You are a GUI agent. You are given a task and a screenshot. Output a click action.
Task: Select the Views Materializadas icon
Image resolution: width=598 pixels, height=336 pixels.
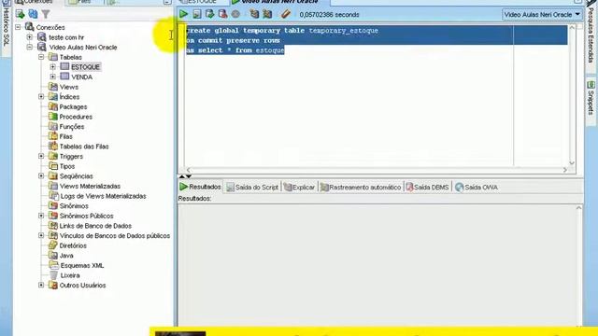[53, 186]
